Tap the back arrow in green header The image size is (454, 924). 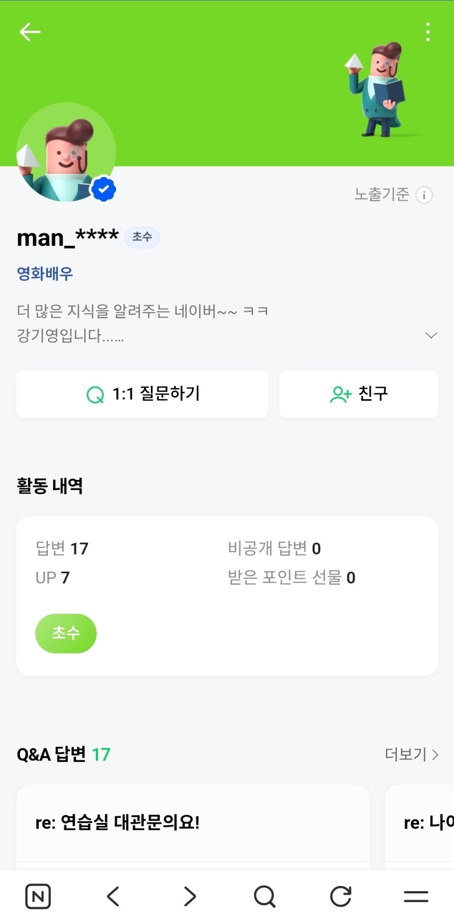30,32
